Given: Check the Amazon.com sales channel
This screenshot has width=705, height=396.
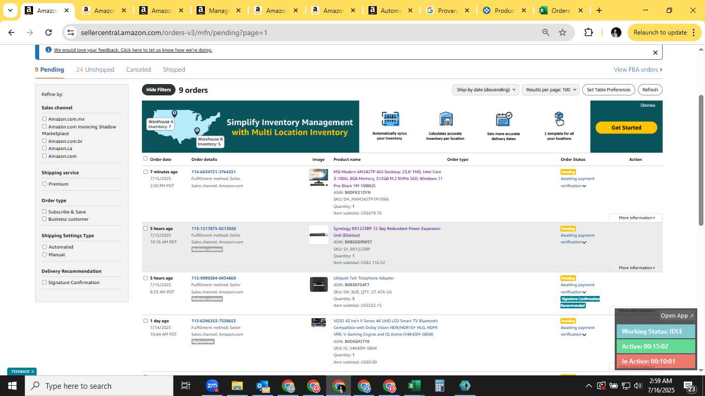Looking at the screenshot, I should [44, 156].
